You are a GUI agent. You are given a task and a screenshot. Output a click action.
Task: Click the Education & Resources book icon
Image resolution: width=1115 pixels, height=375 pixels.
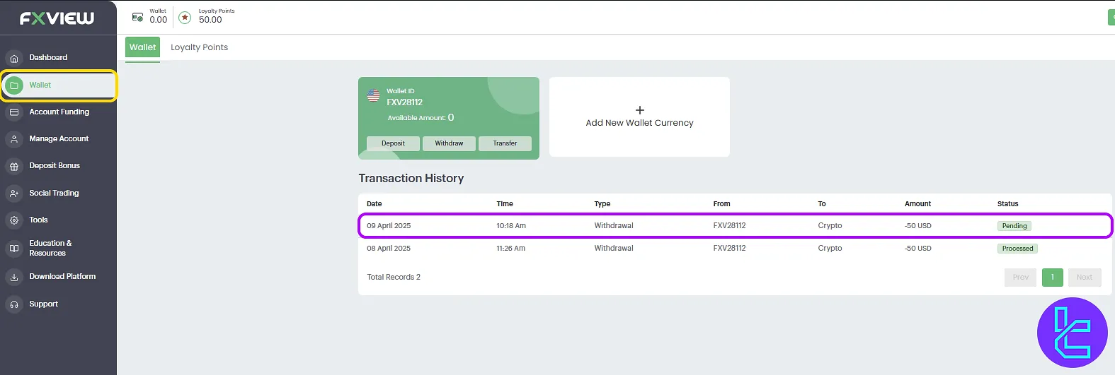(x=14, y=249)
